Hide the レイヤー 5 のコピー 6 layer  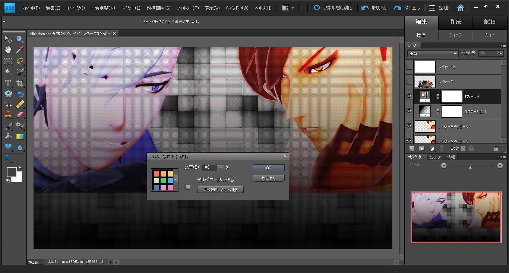point(409,126)
